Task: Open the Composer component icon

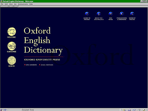Action: 144,110
